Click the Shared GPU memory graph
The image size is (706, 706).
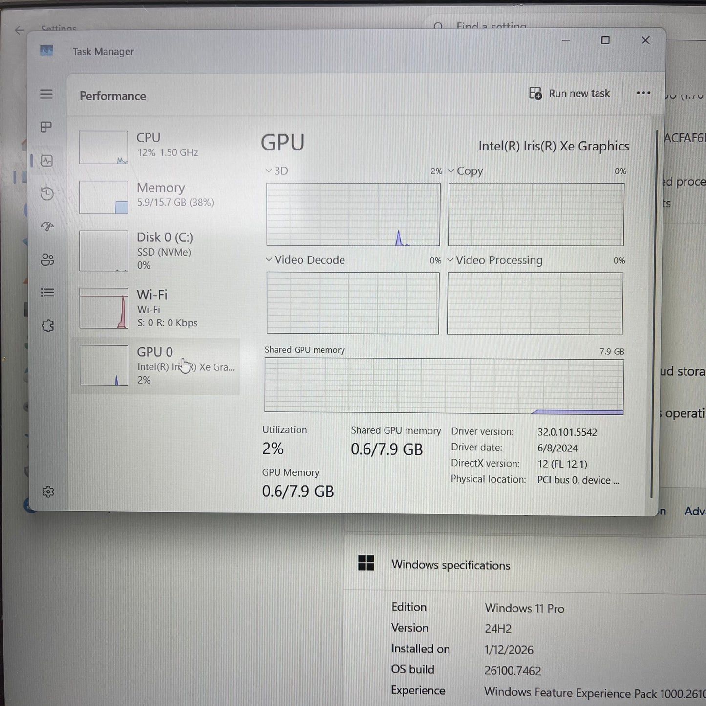pos(444,385)
